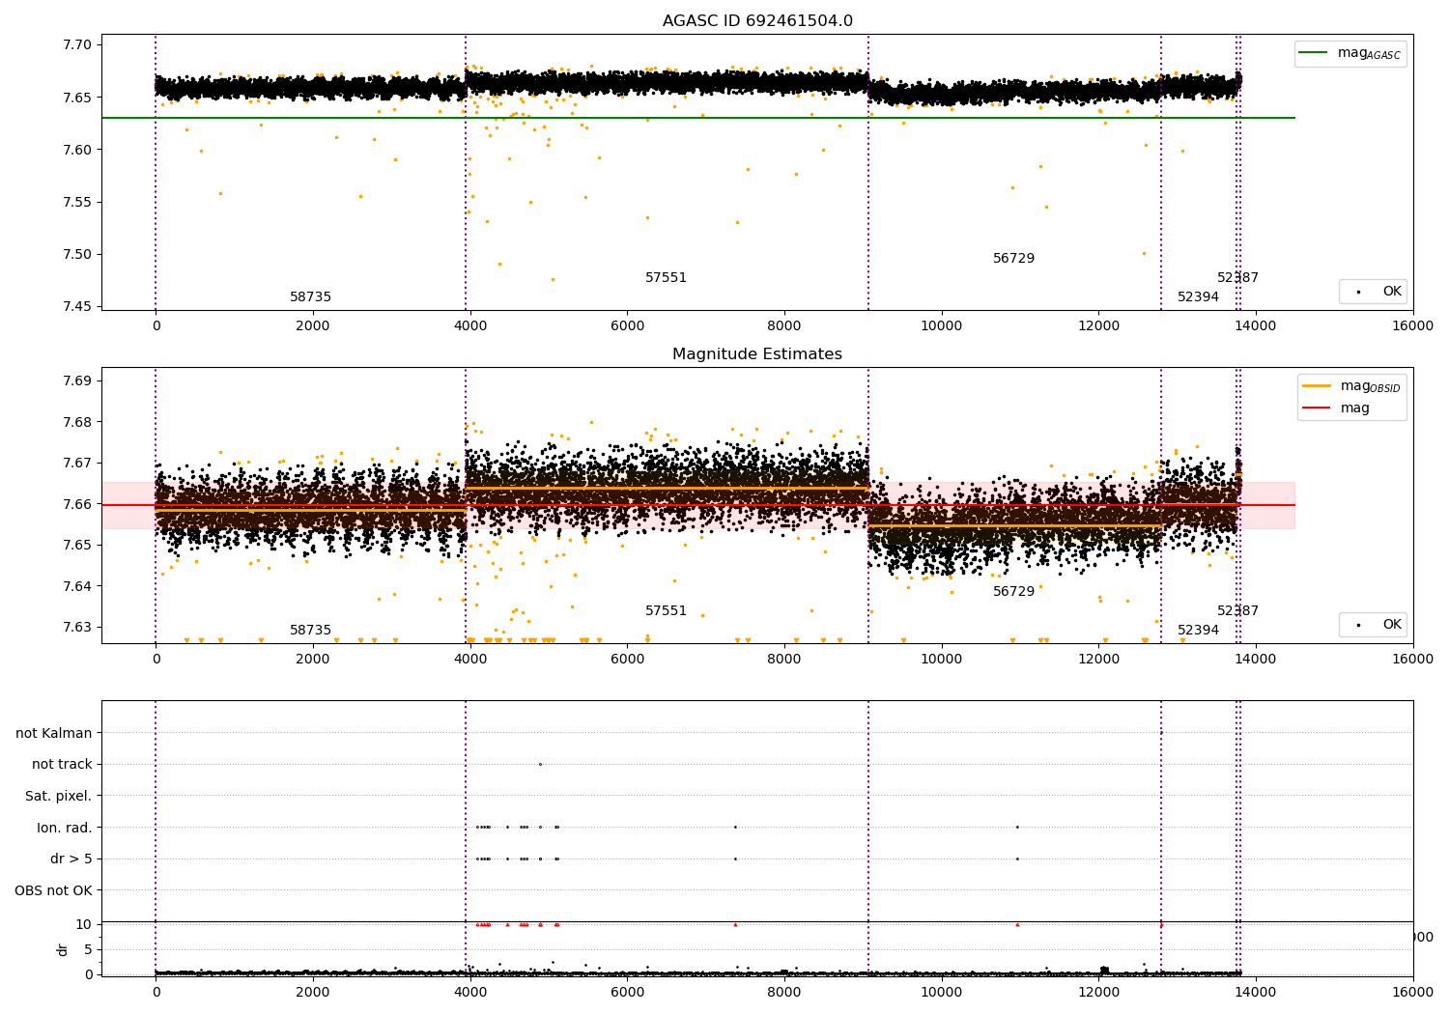This screenshot has width=1449, height=1014.
Task: Click the green line sample in mag AGASC legend
Action: click(x=1314, y=53)
